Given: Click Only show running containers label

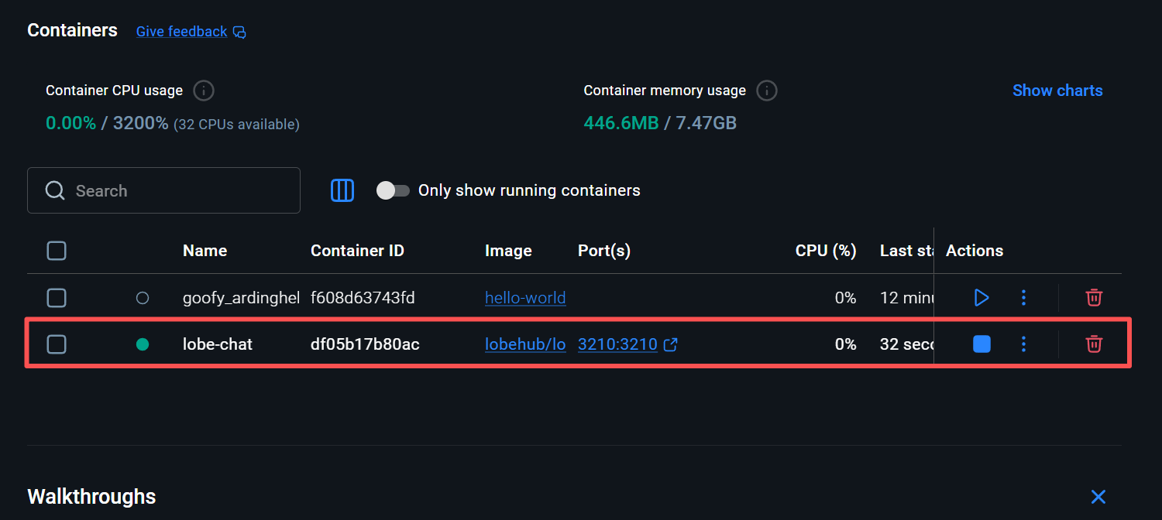Looking at the screenshot, I should pyautogui.click(x=529, y=190).
